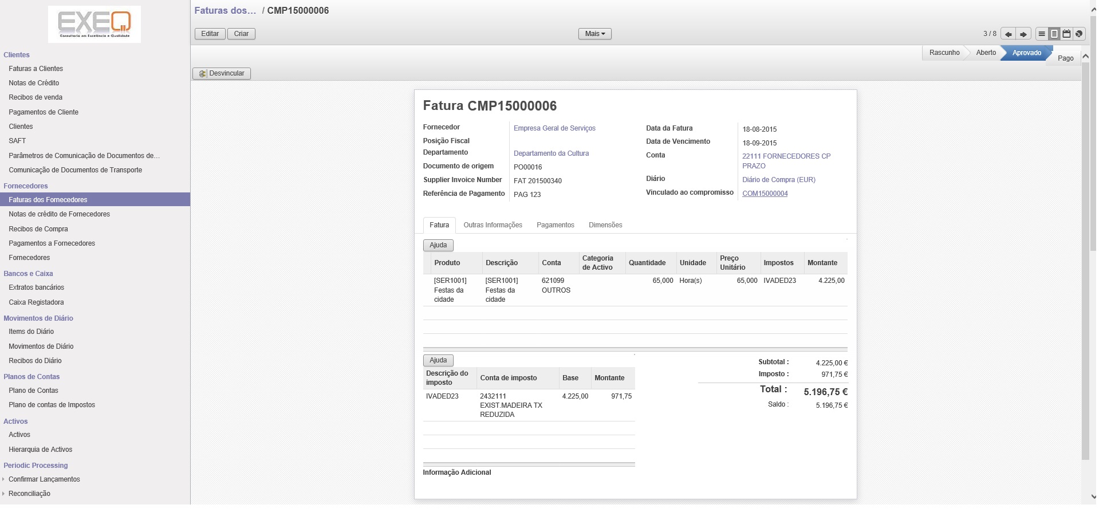
Task: Switch to form view icon
Action: [x=1054, y=34]
